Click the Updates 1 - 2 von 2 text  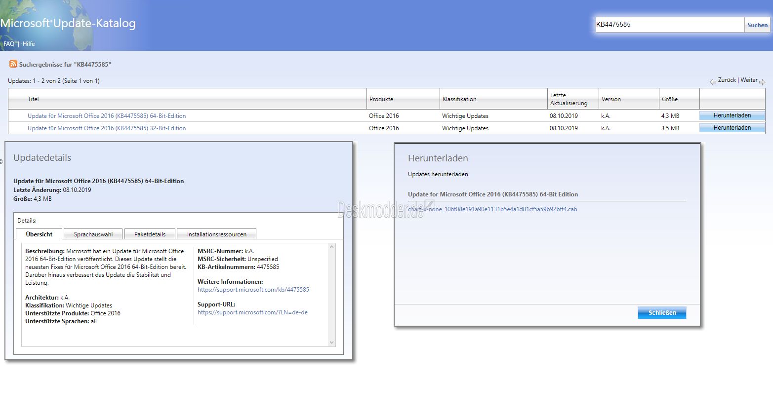point(54,81)
